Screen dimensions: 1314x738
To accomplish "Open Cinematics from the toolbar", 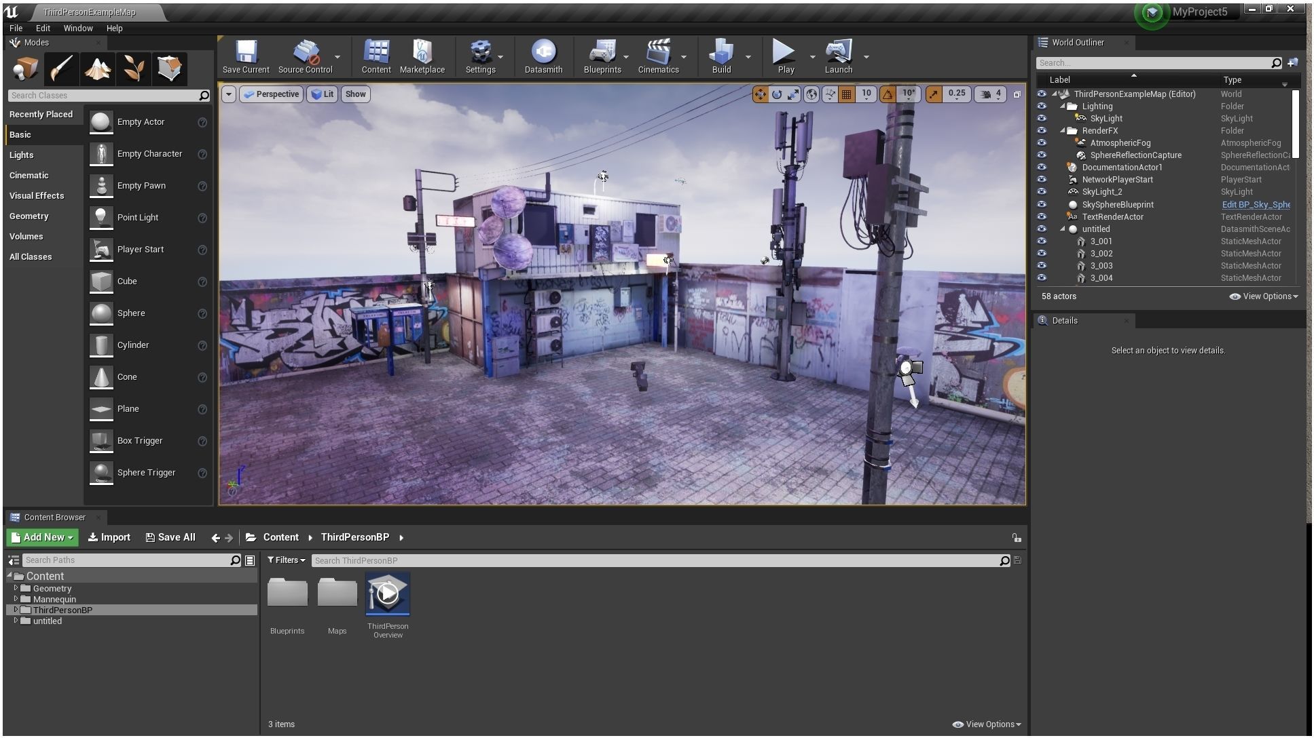I will point(658,56).
